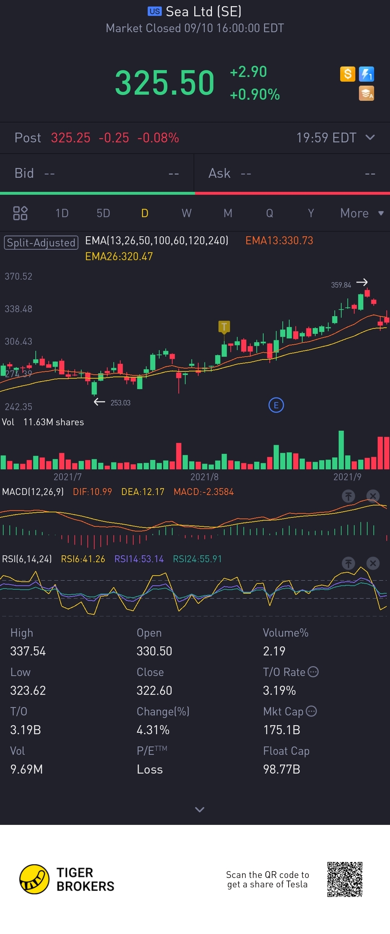Tap the 253.03 low price label
Screen dimensions: 390x934
pyautogui.click(x=120, y=403)
